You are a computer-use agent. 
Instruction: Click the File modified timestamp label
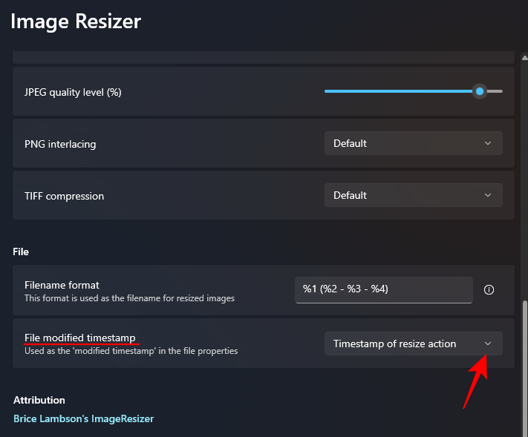click(x=80, y=337)
